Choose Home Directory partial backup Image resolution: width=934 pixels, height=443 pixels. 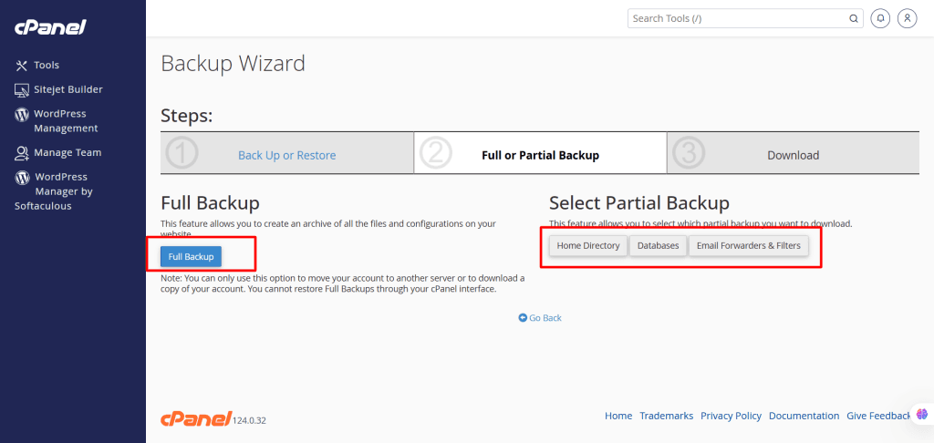[588, 245]
